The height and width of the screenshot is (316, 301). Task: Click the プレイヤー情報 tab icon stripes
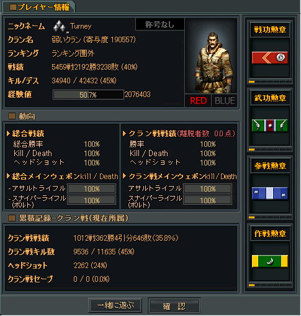point(13,7)
